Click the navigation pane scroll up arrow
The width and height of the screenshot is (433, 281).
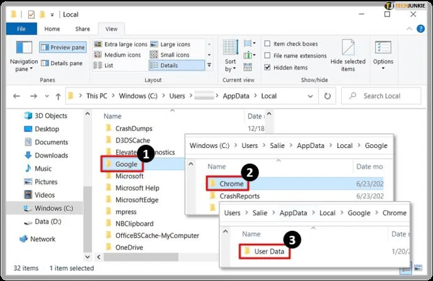[87, 114]
